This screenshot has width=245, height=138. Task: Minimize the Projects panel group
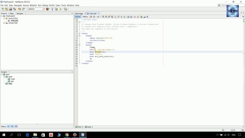(72, 14)
